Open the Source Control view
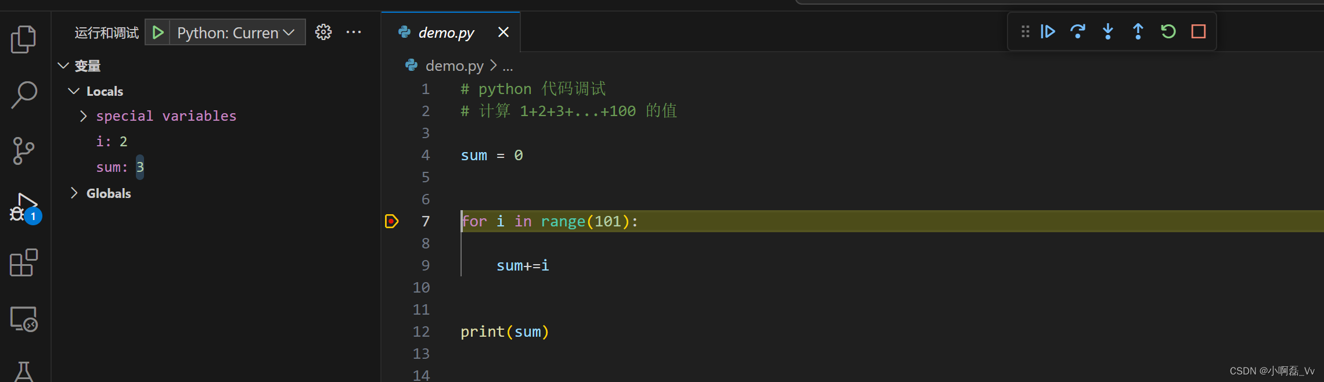This screenshot has width=1324, height=382. (24, 151)
